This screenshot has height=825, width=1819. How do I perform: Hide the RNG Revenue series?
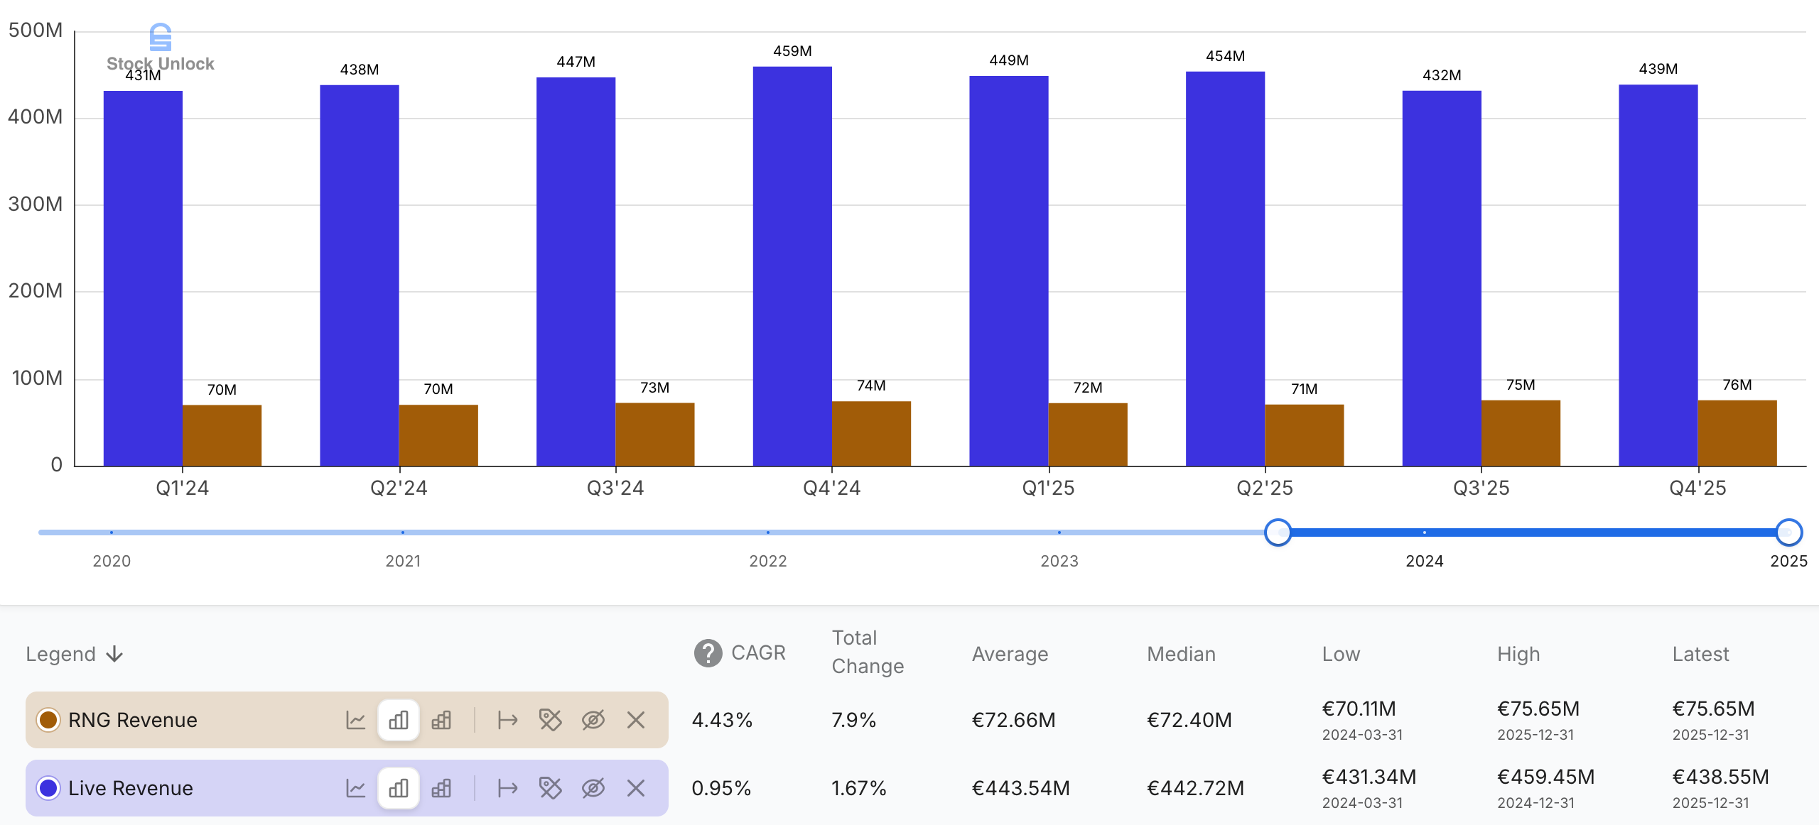(x=593, y=720)
